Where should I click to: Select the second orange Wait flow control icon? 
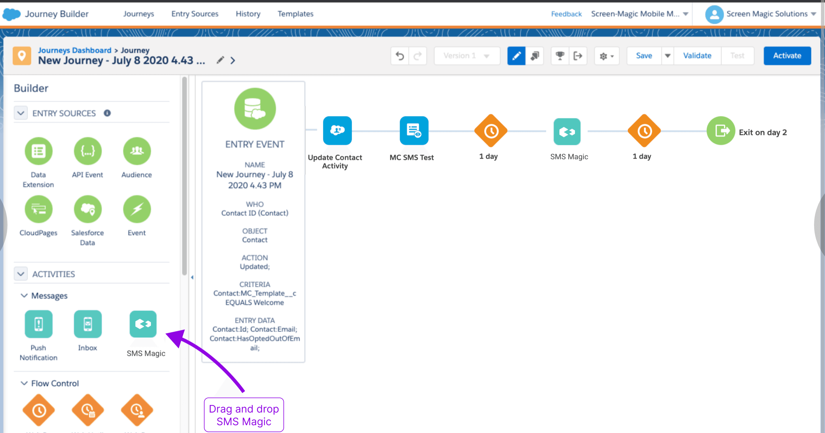[88, 410]
